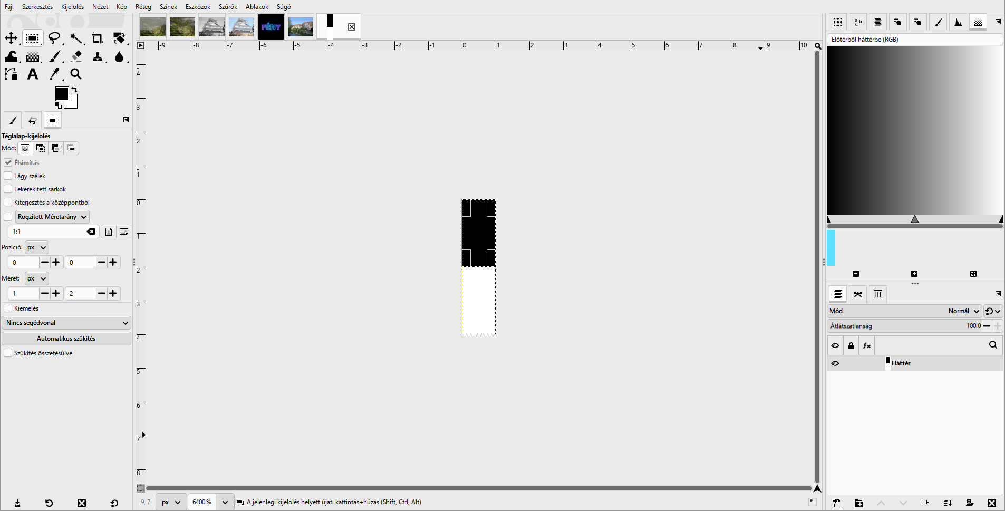This screenshot has width=1005, height=511.
Task: Toggle the Élsimítás checkbox
Action: [x=8, y=162]
